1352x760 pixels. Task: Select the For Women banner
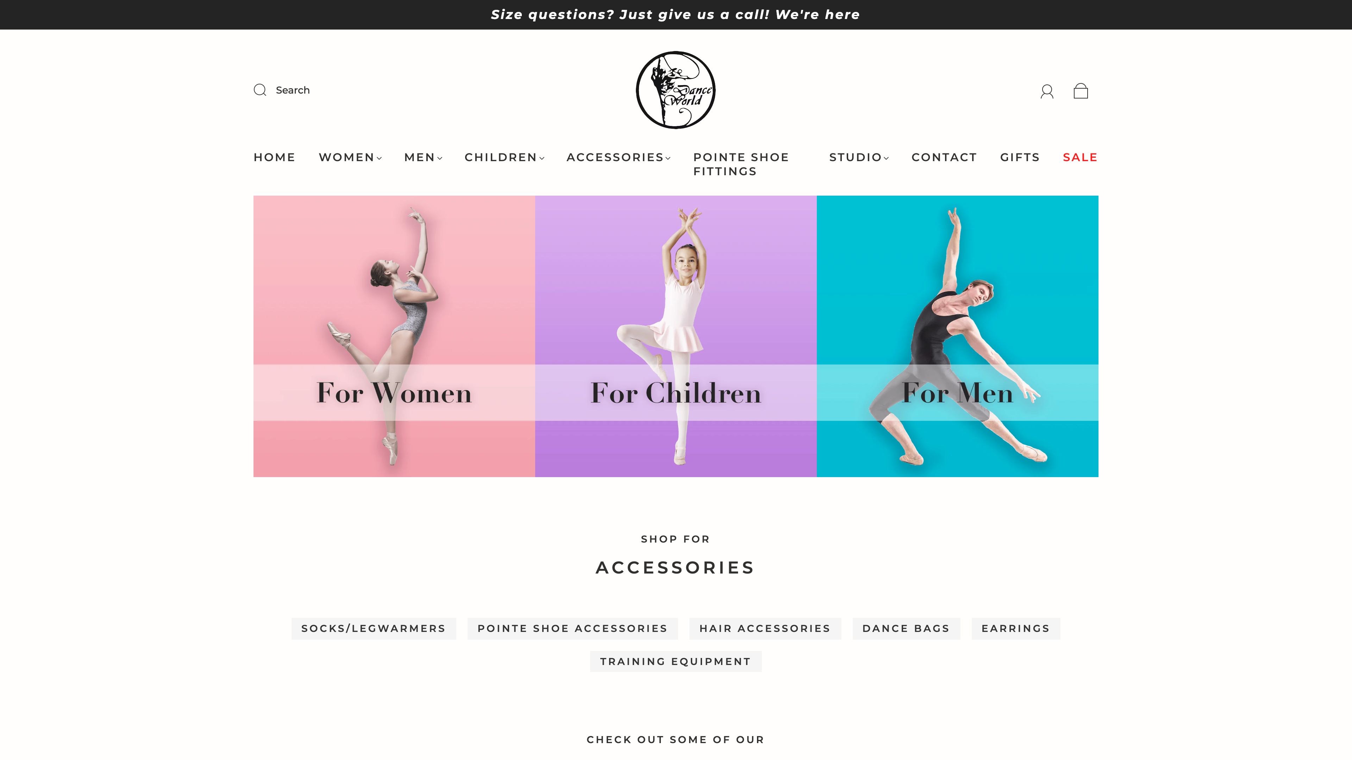394,336
